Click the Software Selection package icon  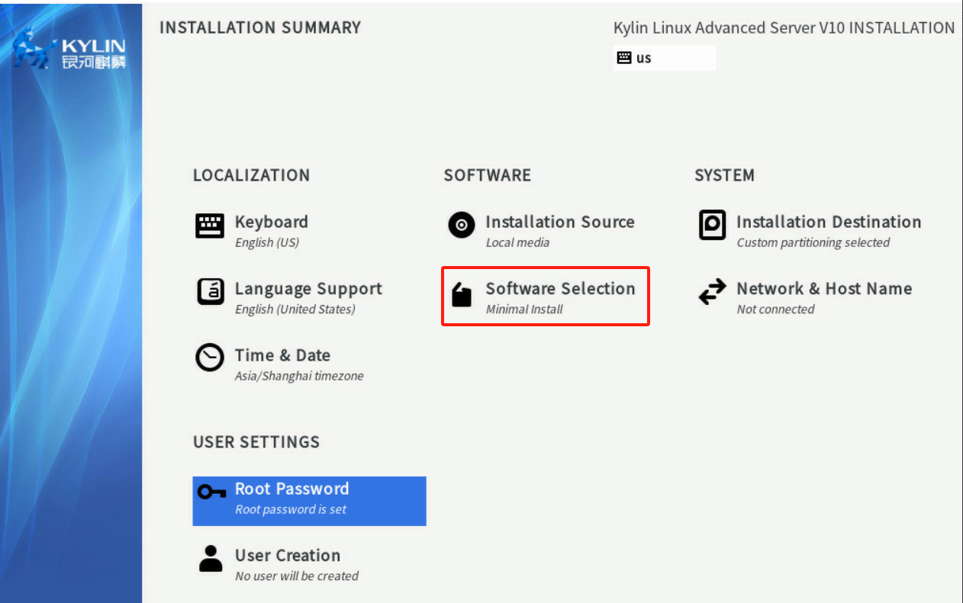point(462,294)
